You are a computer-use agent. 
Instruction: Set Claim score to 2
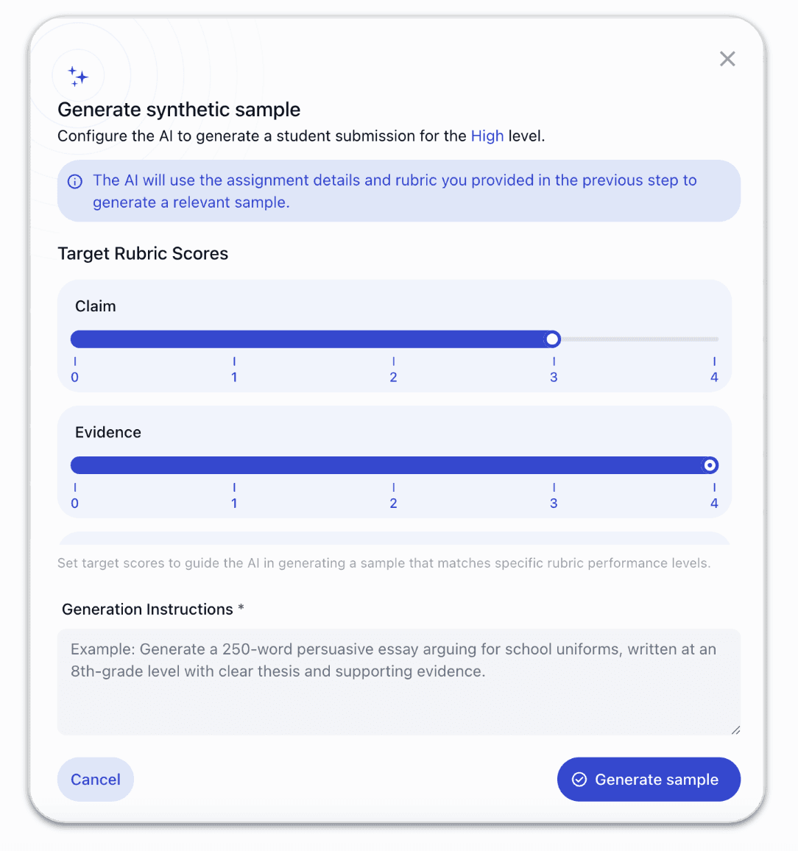pos(394,339)
